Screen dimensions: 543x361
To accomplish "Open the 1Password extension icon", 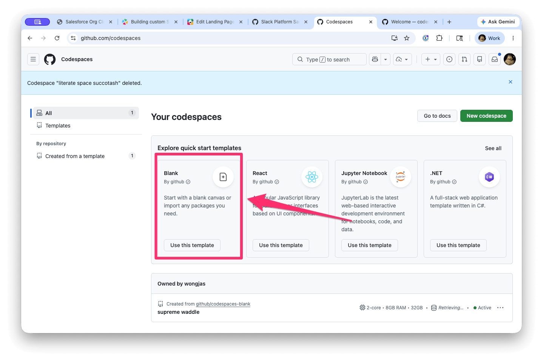I will pyautogui.click(x=426, y=38).
